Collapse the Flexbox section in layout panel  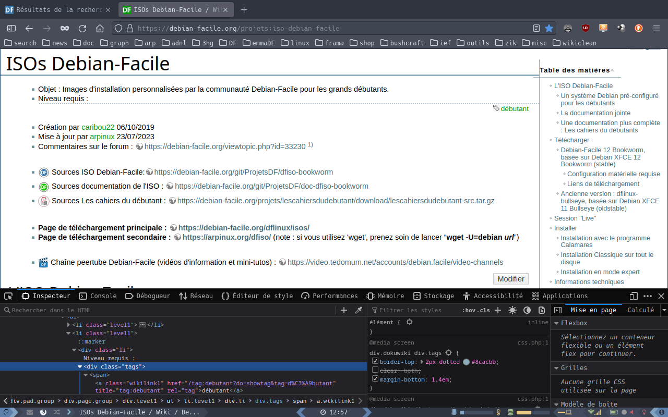(x=556, y=323)
